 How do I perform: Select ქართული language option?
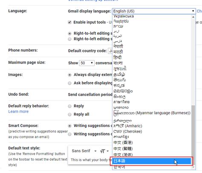[x=152, y=121]
